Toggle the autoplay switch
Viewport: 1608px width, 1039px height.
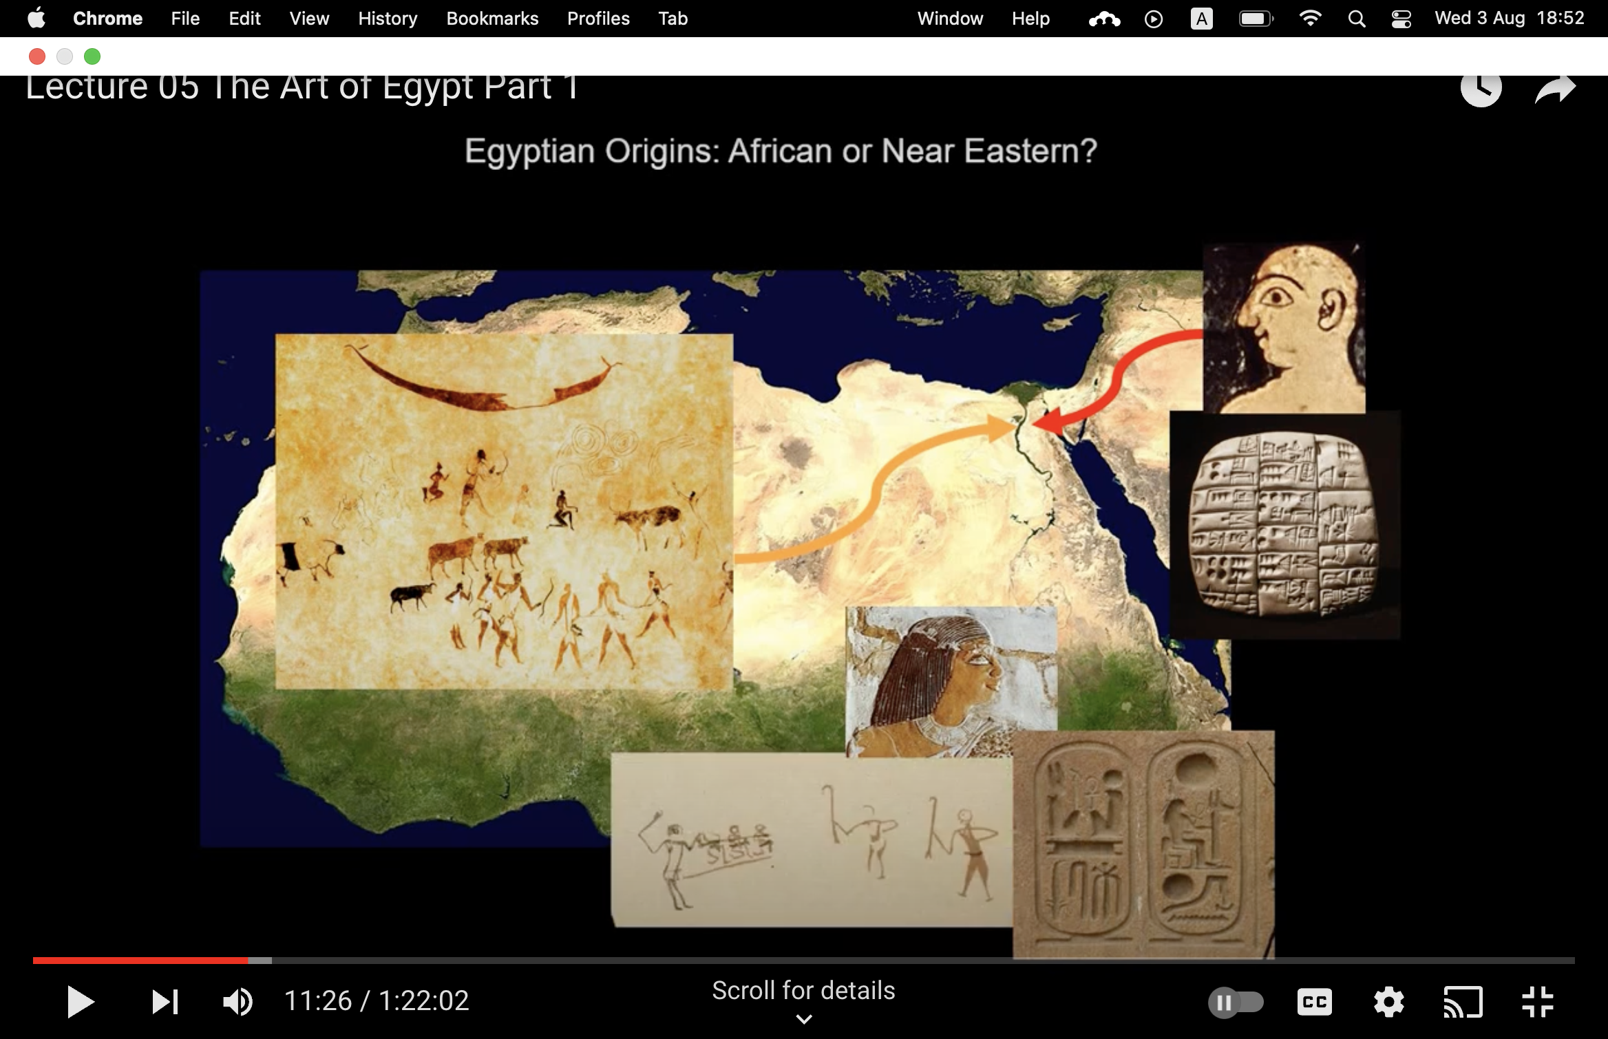1236,1002
